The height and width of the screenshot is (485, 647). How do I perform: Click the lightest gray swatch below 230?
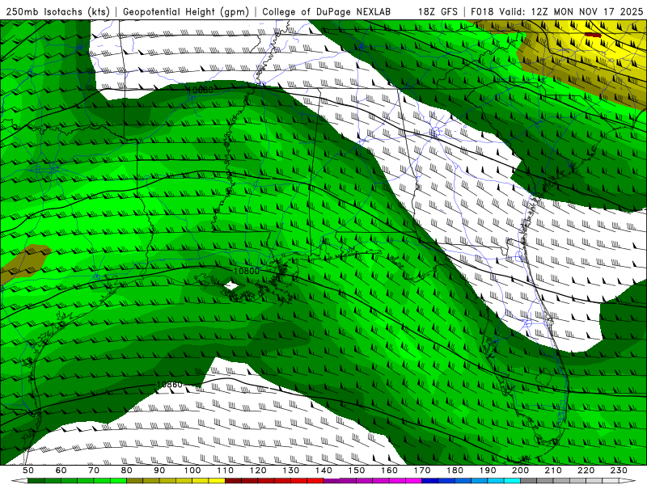[x=611, y=481]
